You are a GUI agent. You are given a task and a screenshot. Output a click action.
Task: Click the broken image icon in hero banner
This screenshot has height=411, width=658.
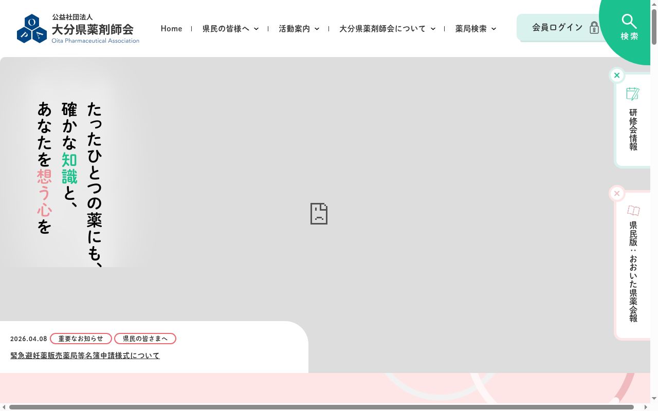click(319, 214)
